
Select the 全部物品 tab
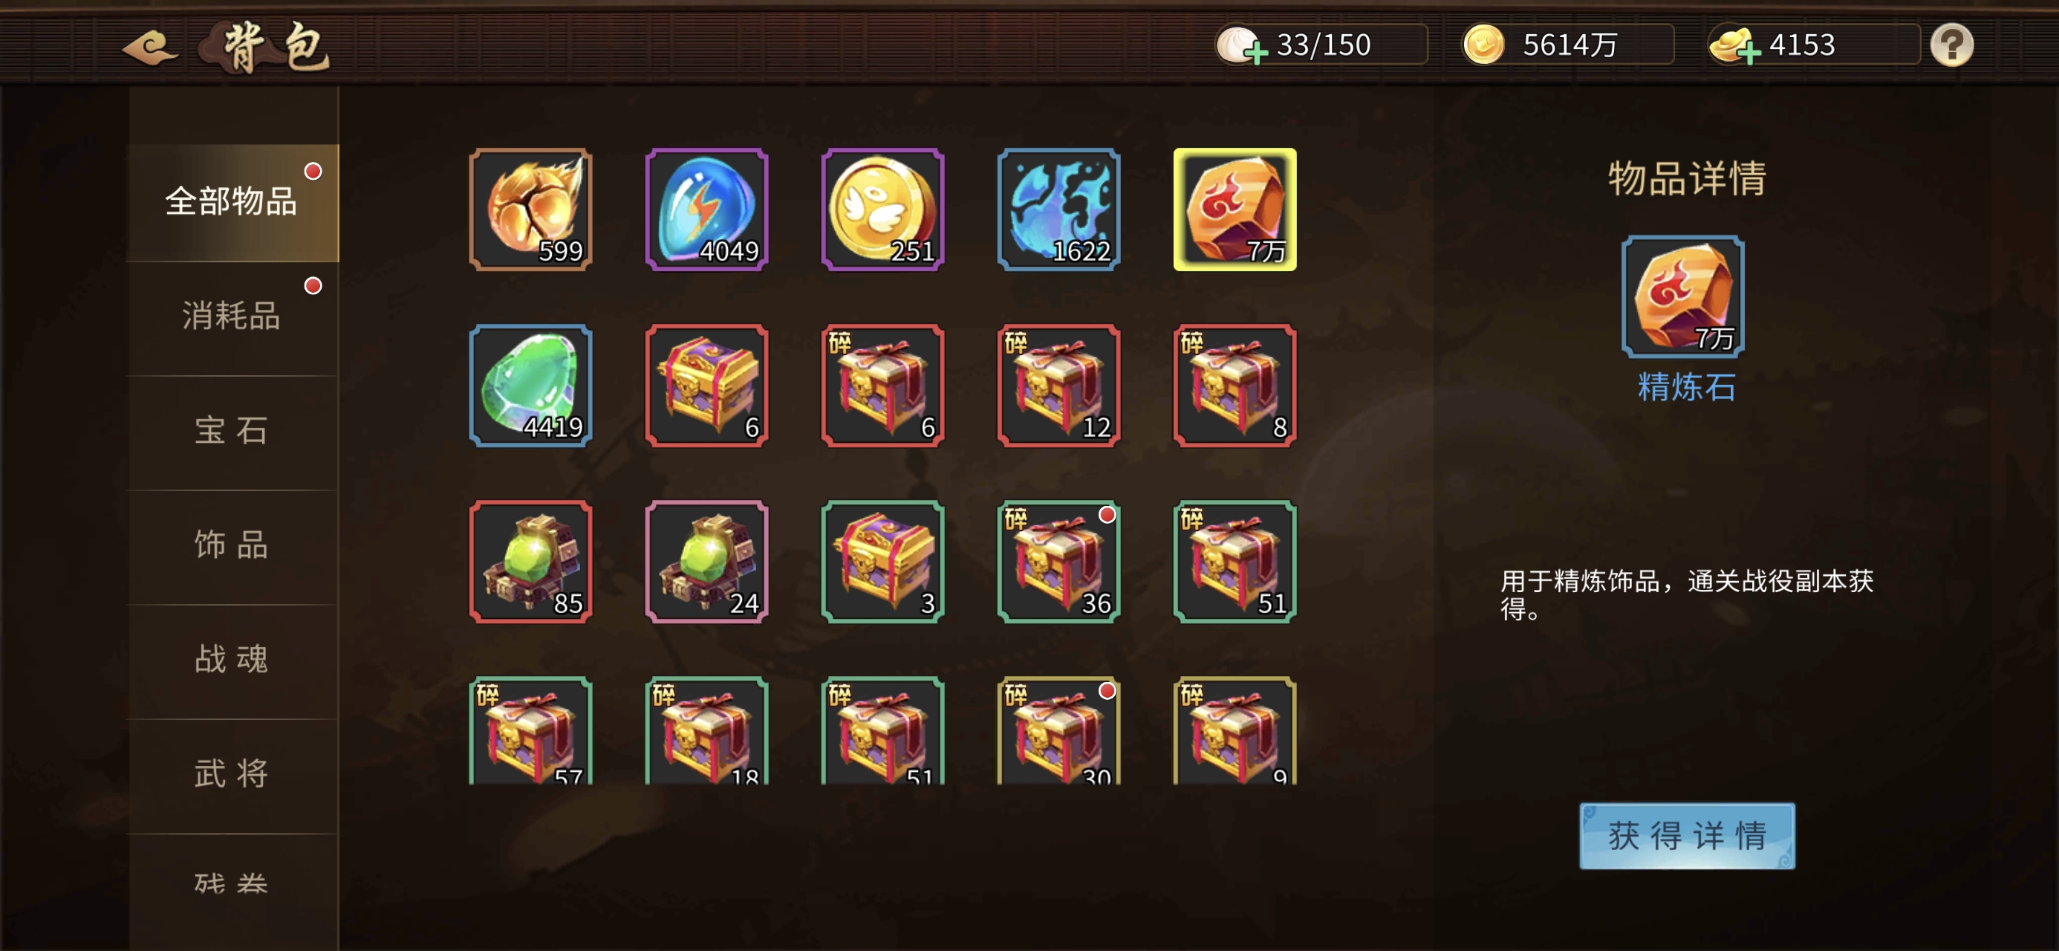point(232,203)
